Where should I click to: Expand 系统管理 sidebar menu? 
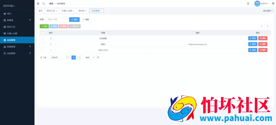(17, 53)
